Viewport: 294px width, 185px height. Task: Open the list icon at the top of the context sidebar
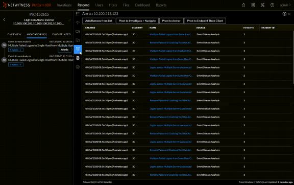coord(78,14)
